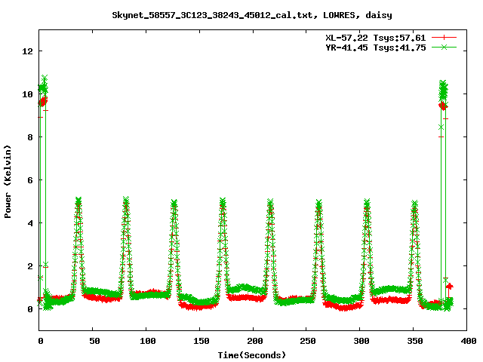Click the y-axis tick label 10
The width and height of the screenshot is (483, 362).
[27, 94]
